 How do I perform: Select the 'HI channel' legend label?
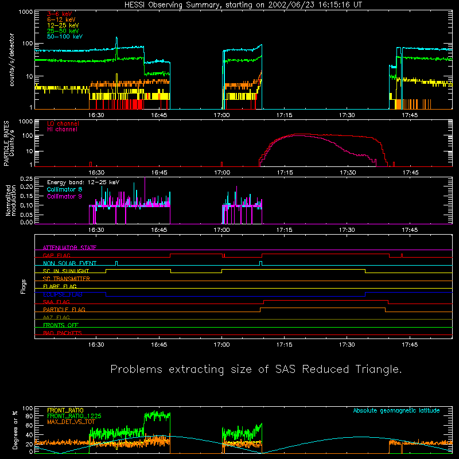click(x=62, y=130)
